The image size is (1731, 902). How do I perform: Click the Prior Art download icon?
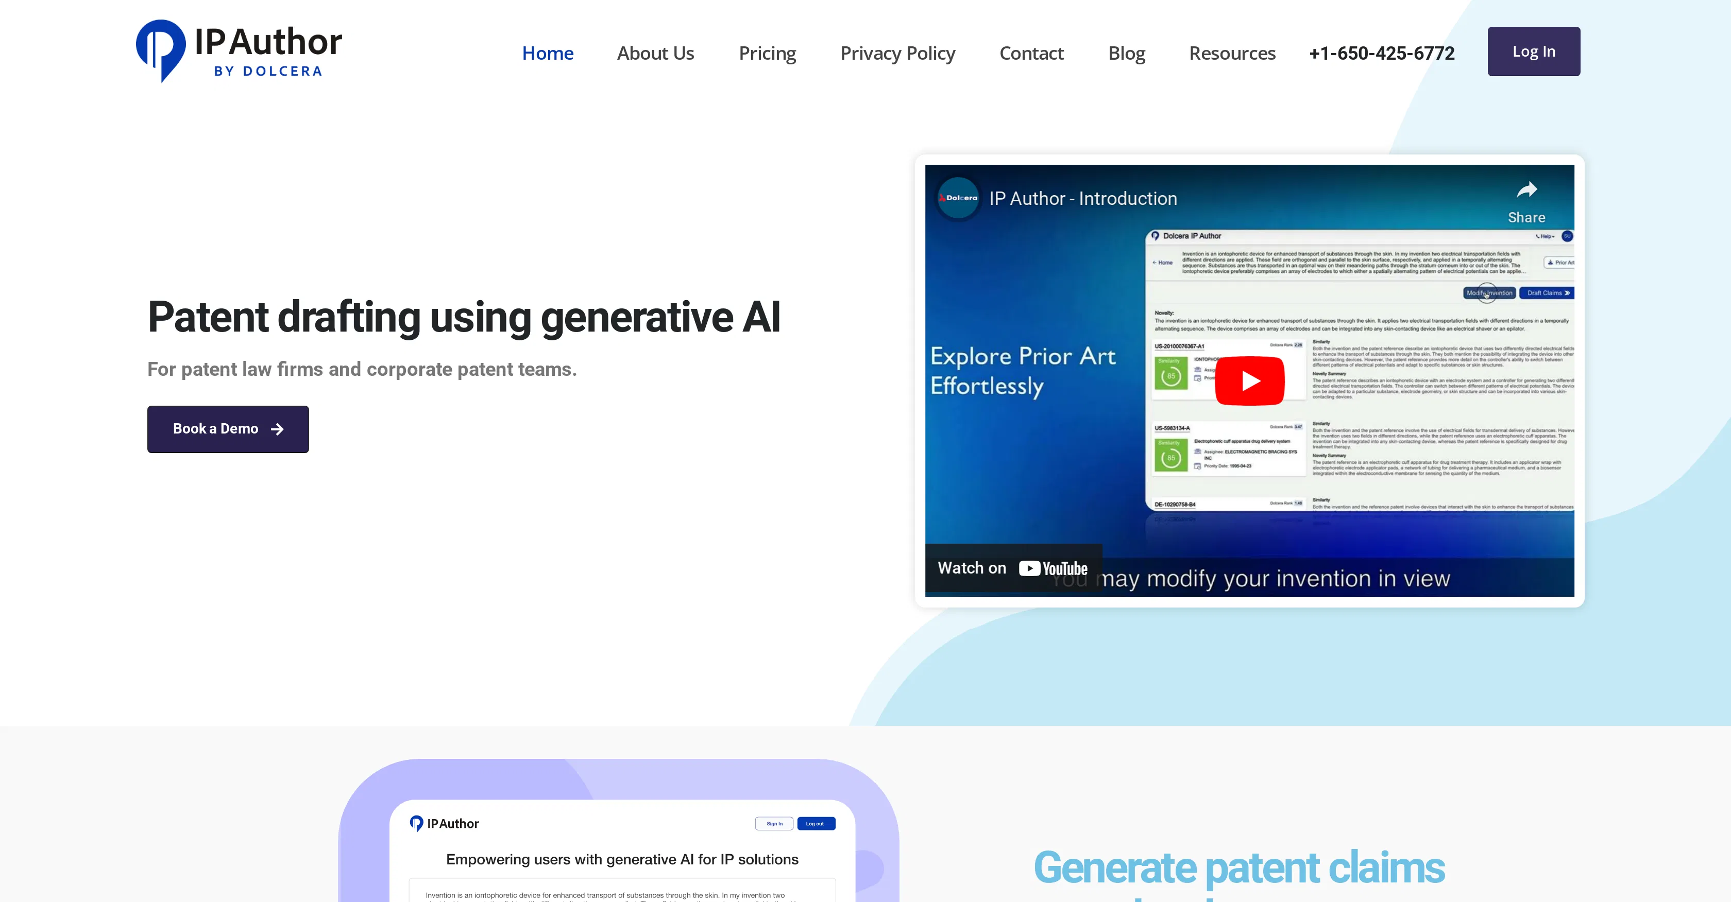coord(1550,262)
